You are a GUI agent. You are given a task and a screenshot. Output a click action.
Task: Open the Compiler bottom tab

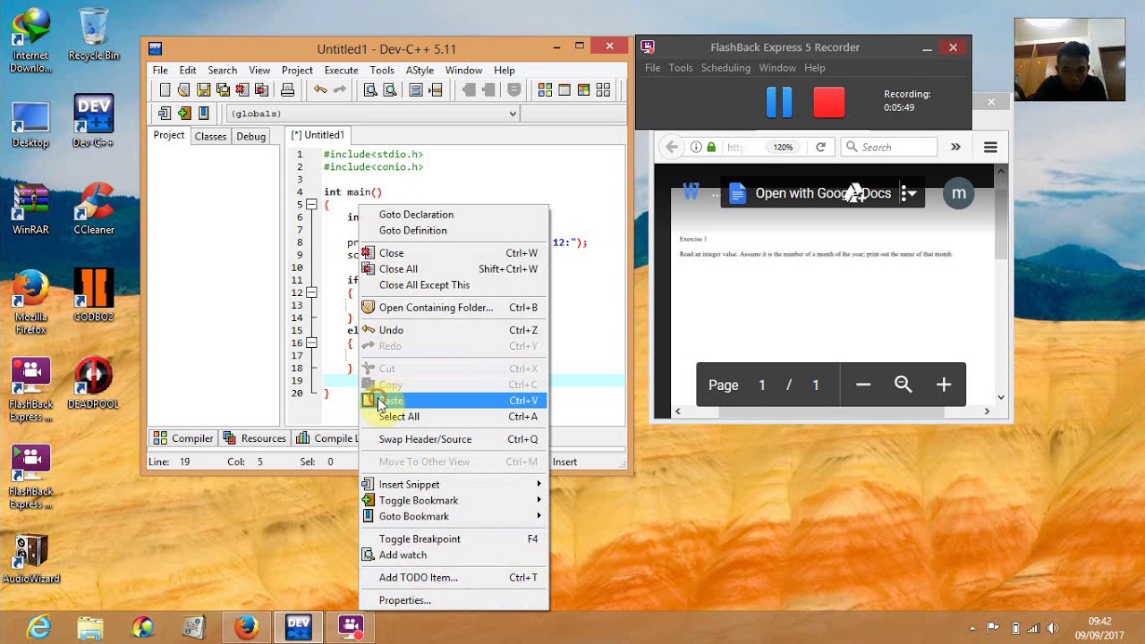coord(183,438)
